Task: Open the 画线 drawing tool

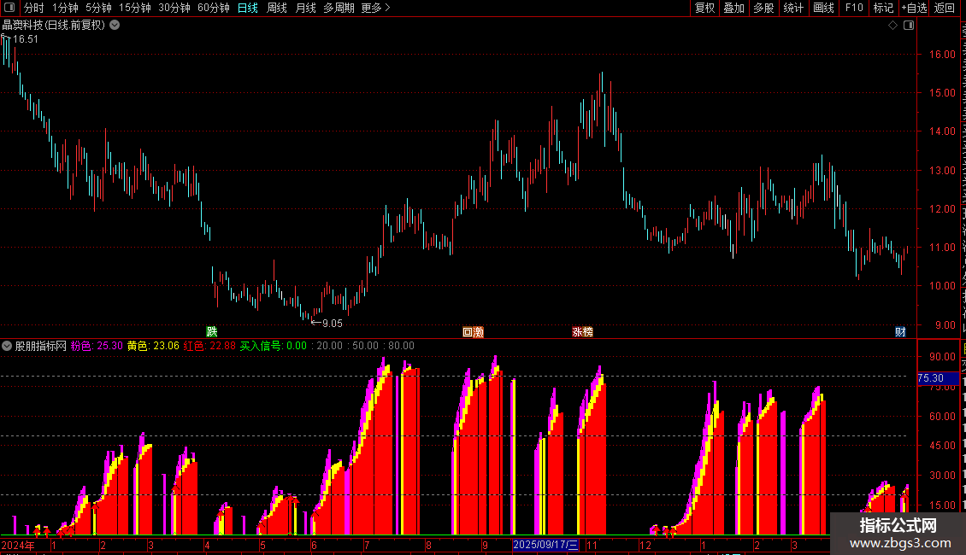Action: 824,8
